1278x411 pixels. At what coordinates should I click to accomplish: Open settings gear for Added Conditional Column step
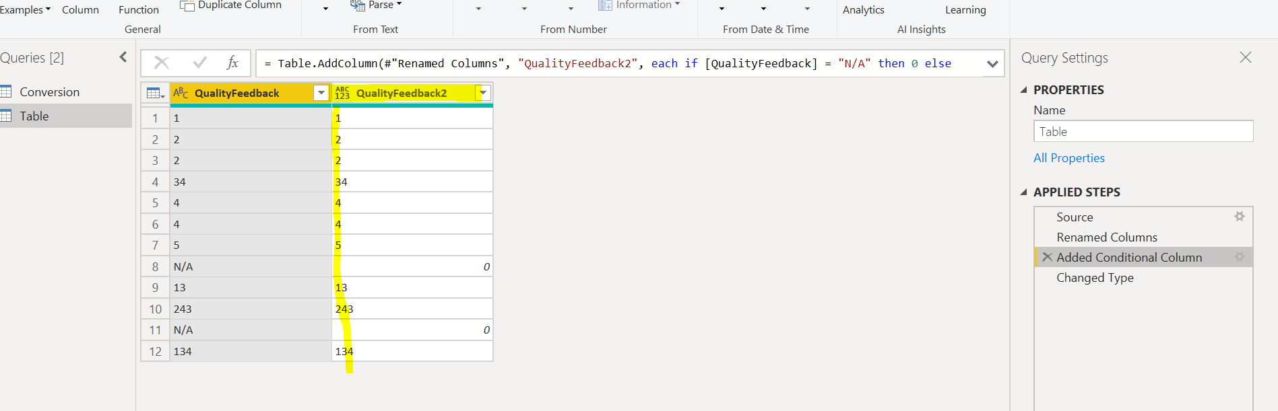click(1239, 257)
